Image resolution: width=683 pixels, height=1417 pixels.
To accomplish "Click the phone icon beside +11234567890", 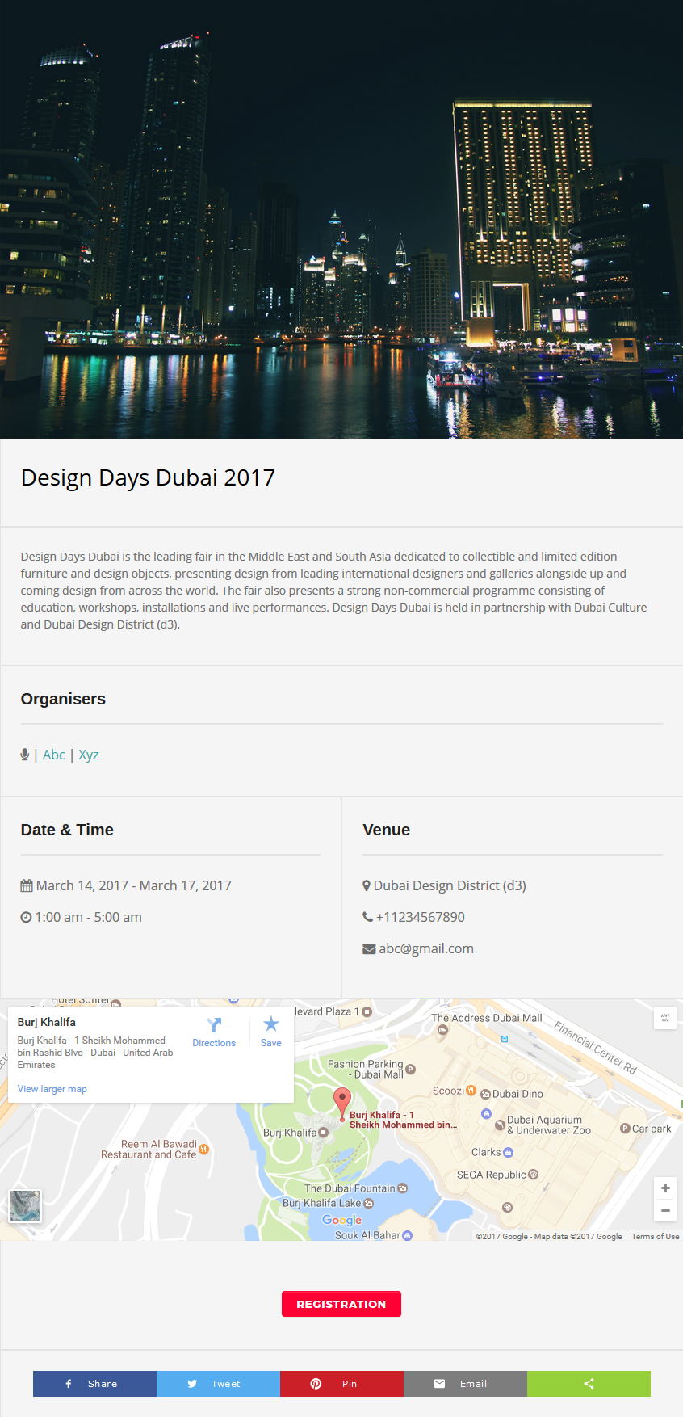I will point(368,917).
